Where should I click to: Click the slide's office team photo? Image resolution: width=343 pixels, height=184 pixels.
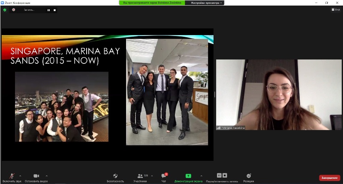[167, 92]
